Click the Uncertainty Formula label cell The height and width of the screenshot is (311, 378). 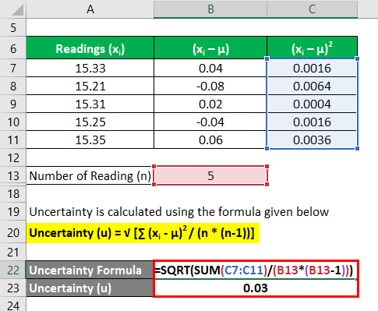[x=90, y=270]
